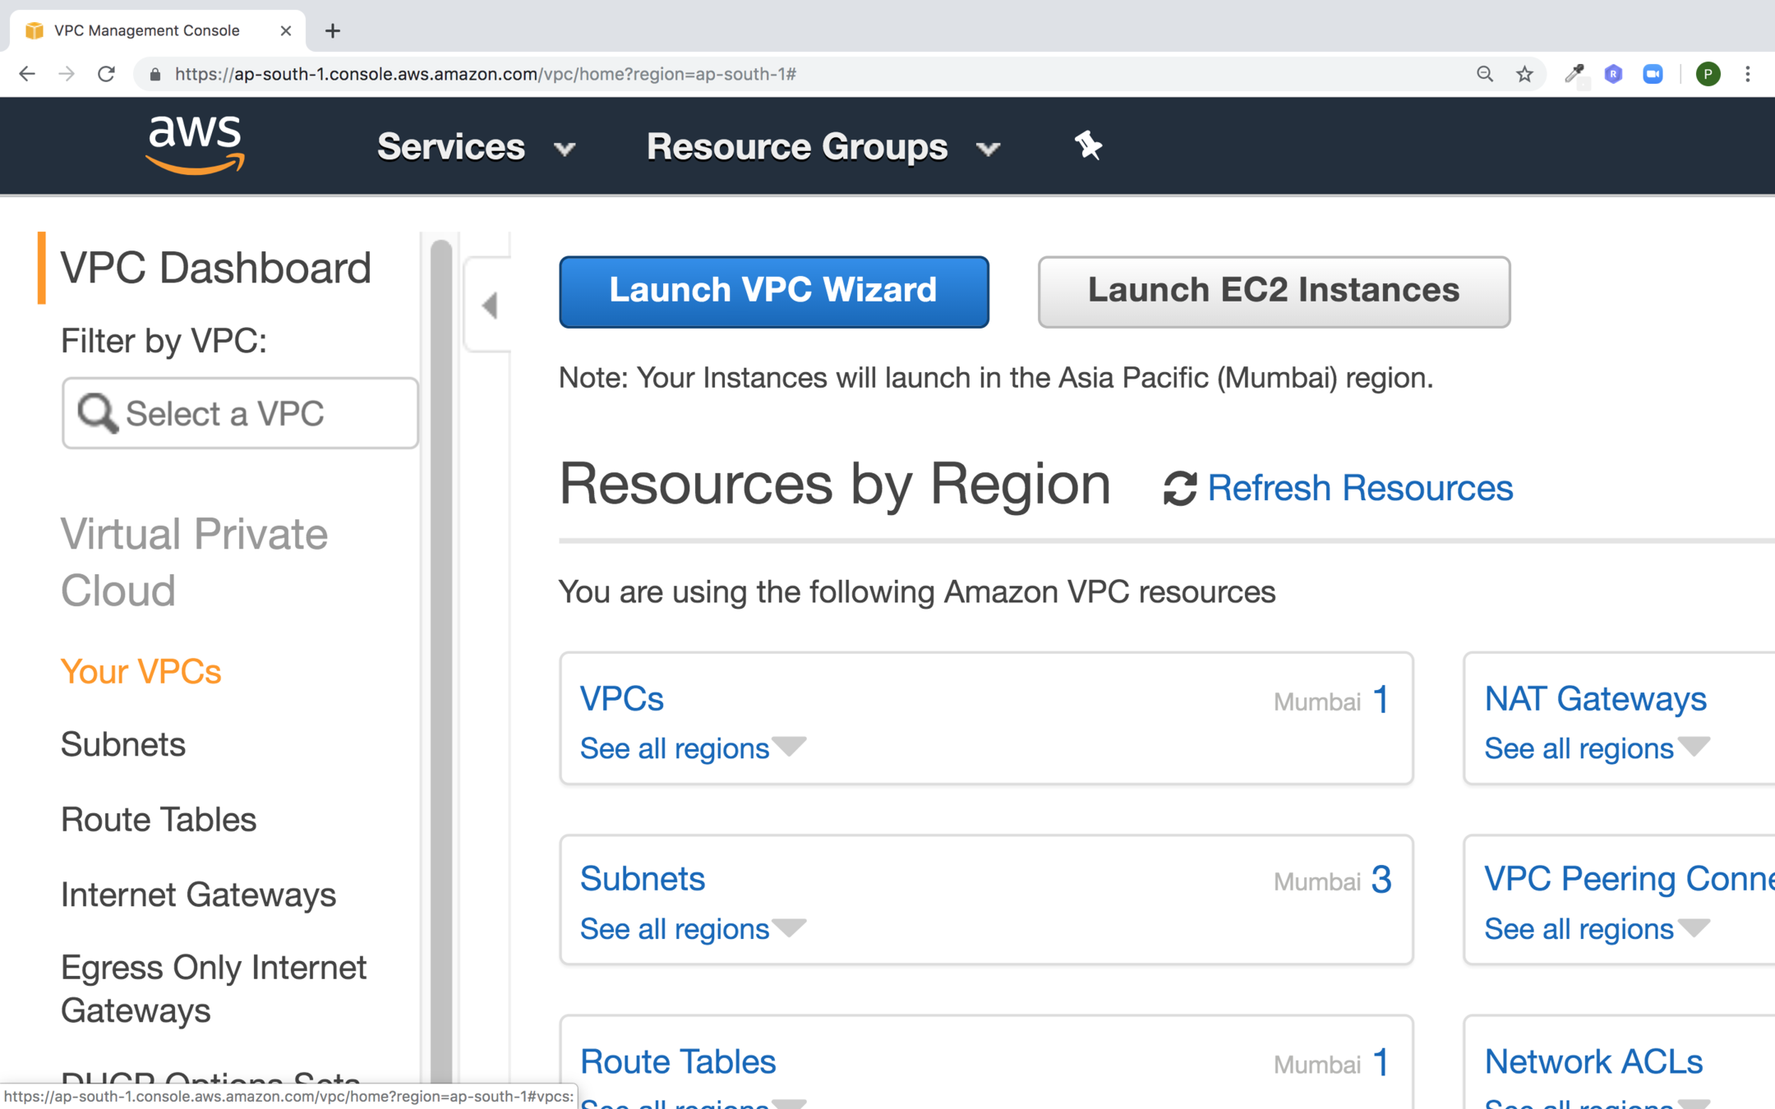Click the refresh icon beside Refresh Resources
The width and height of the screenshot is (1775, 1109).
pyautogui.click(x=1179, y=488)
